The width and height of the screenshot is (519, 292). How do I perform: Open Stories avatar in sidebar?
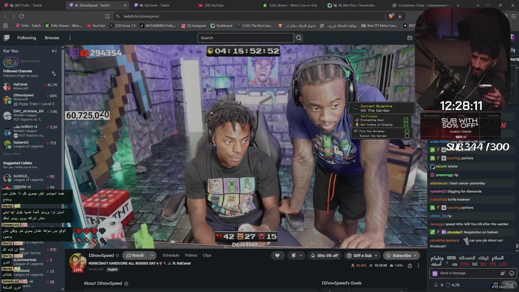point(11,62)
